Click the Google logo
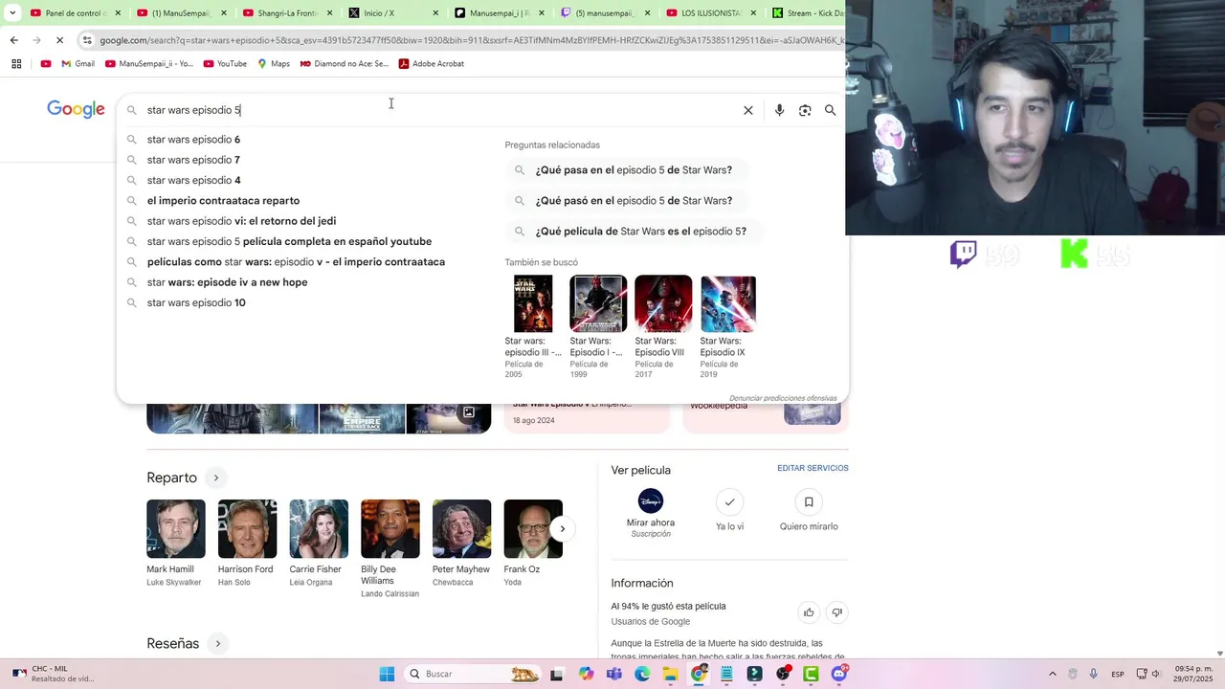 pyautogui.click(x=76, y=109)
